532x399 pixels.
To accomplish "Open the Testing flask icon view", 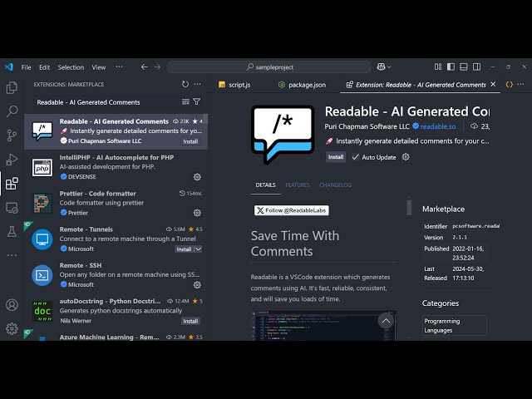I will [12, 232].
